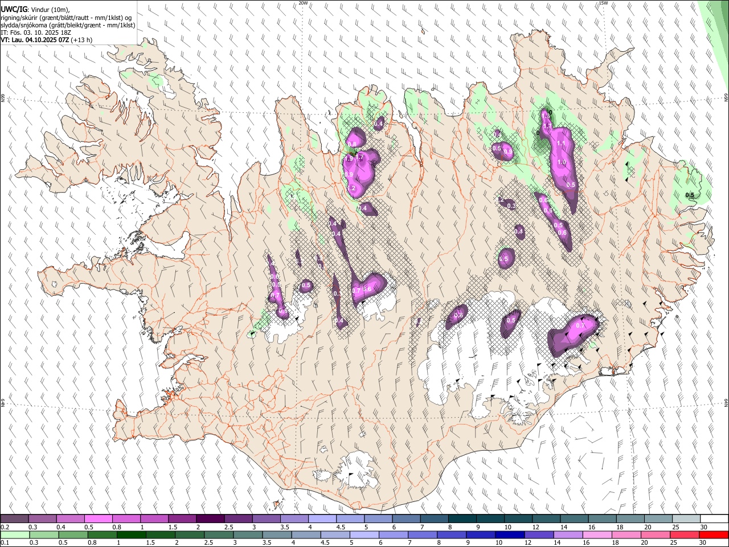Pick the bright pink 0.5 swatch in upper scale
The height and width of the screenshot is (547, 729).
pos(98,519)
